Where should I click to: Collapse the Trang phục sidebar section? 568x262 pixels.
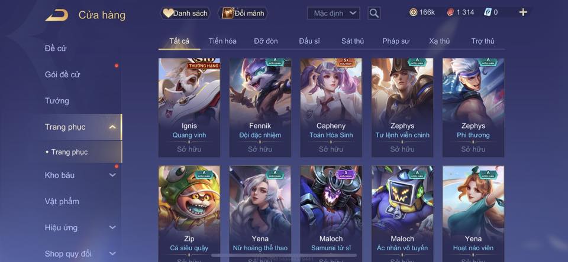coord(112,127)
